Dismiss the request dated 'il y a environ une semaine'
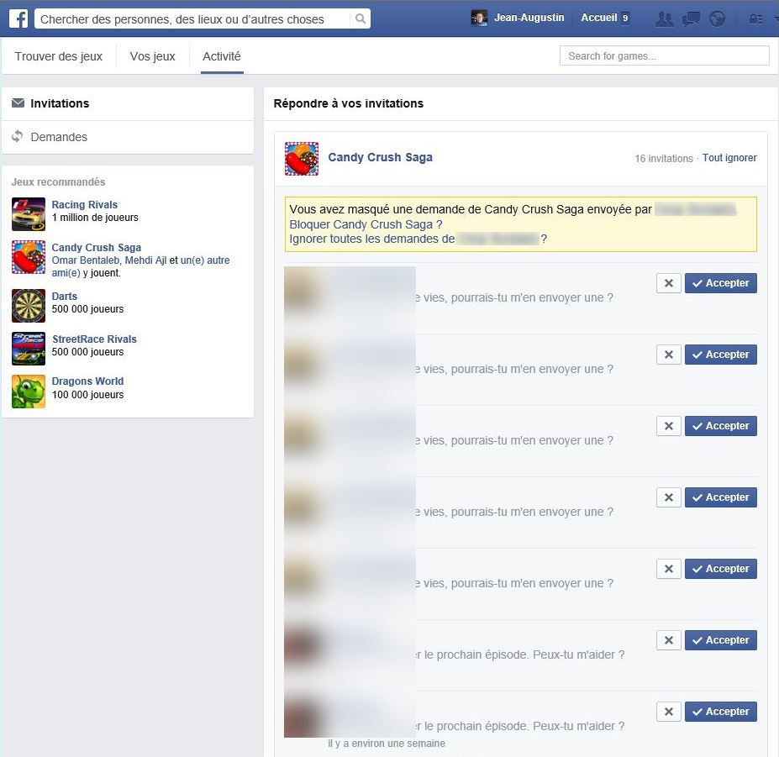The width and height of the screenshot is (779, 757). click(x=669, y=712)
